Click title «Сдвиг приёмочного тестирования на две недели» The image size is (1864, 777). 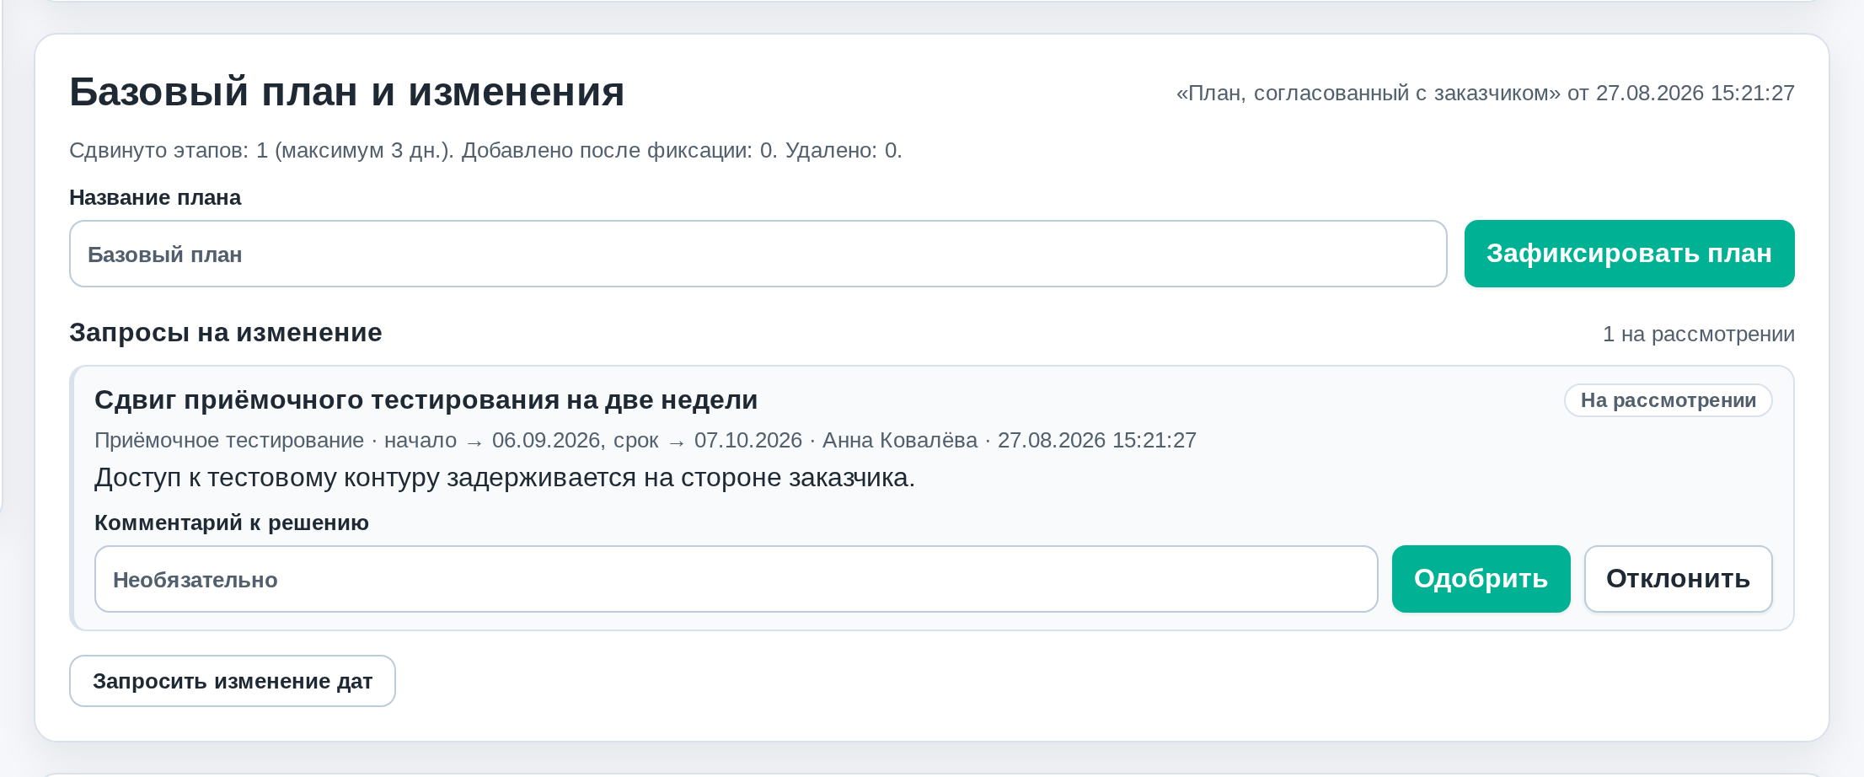pos(426,400)
